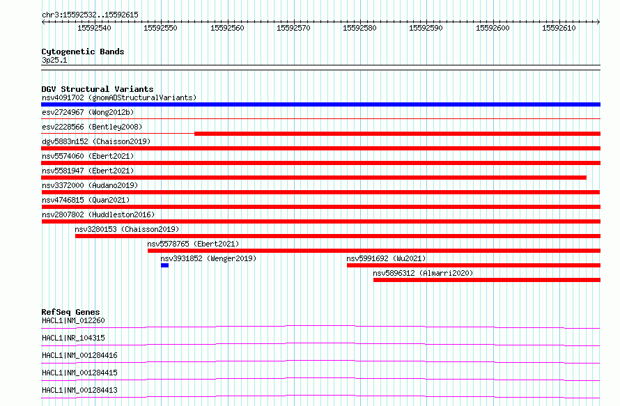Click ruler position 15592540
The width and height of the screenshot is (620, 406).
[x=94, y=28]
